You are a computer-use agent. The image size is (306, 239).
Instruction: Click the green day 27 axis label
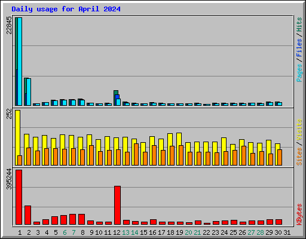[x=251, y=232]
